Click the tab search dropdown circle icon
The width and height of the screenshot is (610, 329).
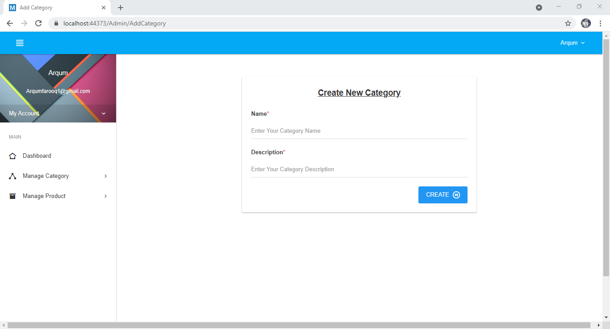[x=539, y=8]
